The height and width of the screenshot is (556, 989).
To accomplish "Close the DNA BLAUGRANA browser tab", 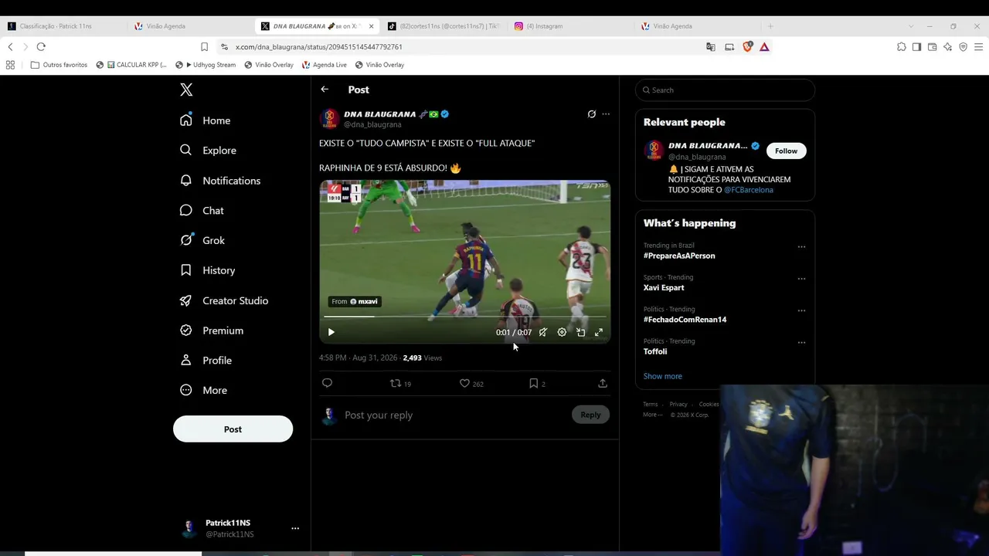I will pyautogui.click(x=371, y=26).
